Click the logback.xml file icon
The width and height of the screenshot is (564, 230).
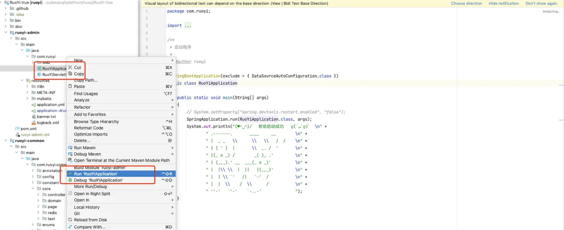click(x=33, y=122)
